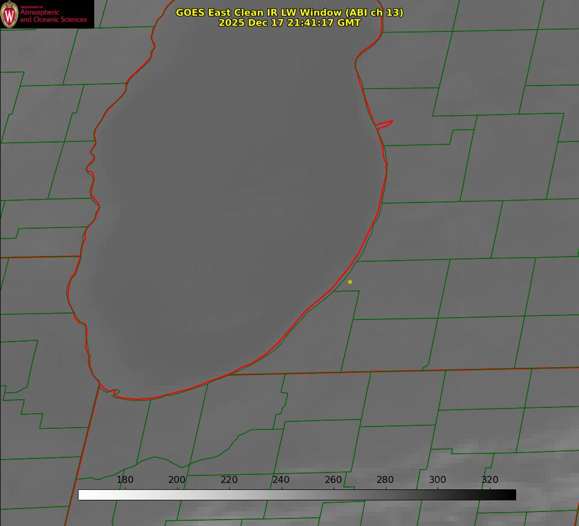Click the 320 label on the color scale

490,479
